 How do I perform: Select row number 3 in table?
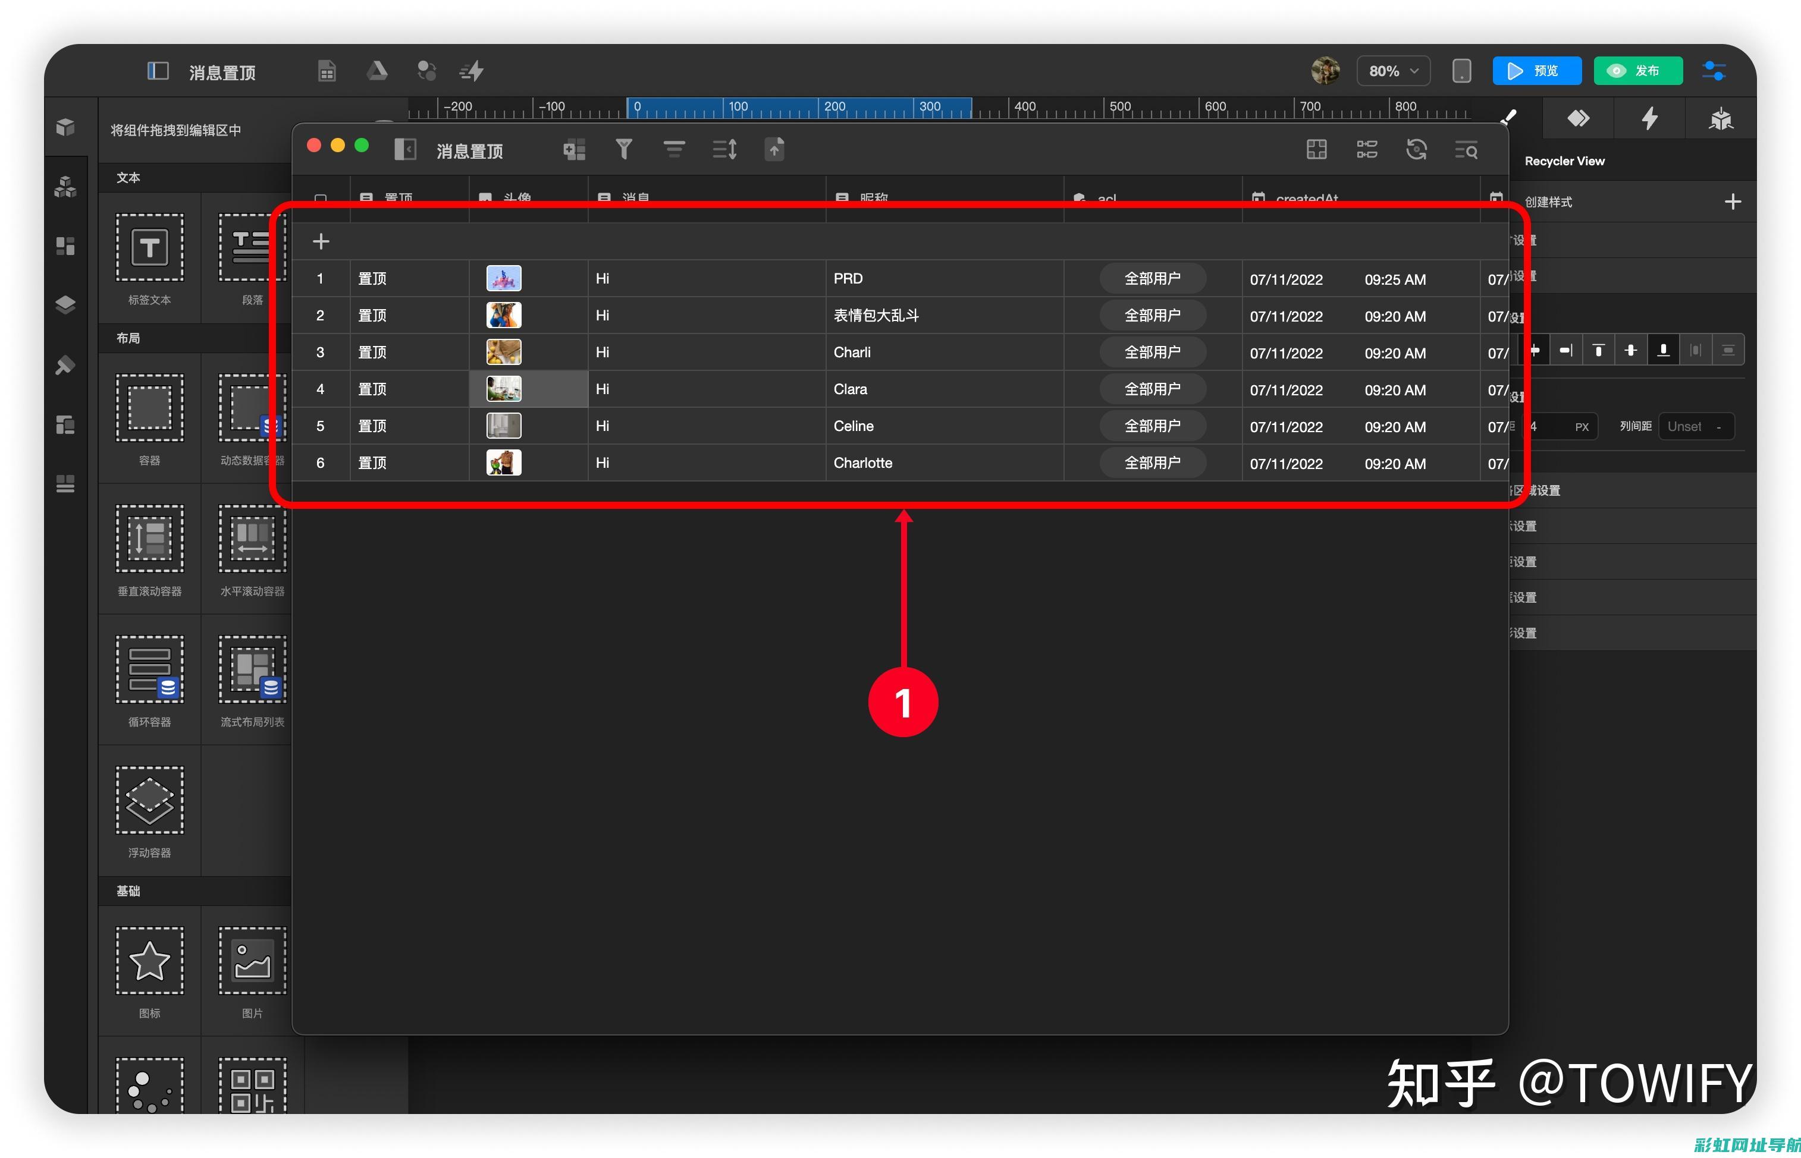[x=321, y=352]
